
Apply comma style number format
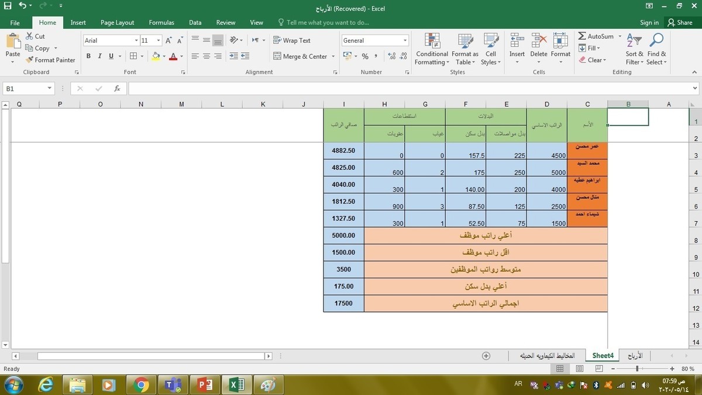[x=376, y=56]
